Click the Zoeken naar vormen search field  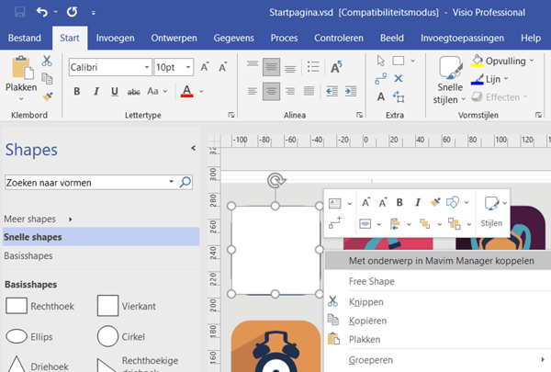coord(87,183)
